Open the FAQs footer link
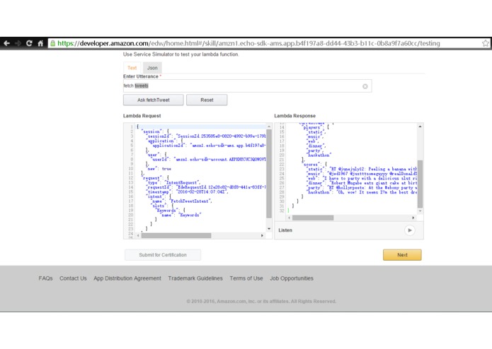The height and width of the screenshot is (349, 492). coord(45,278)
